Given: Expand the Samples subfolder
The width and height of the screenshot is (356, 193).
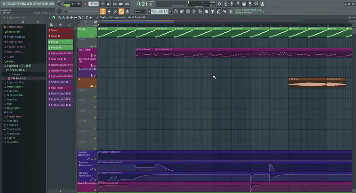Looking at the screenshot, I should click(x=17, y=74).
